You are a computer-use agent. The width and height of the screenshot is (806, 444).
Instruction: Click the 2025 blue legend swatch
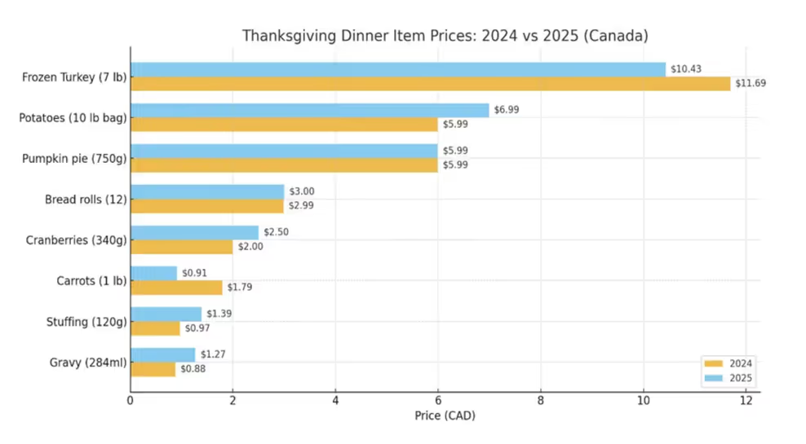(715, 378)
